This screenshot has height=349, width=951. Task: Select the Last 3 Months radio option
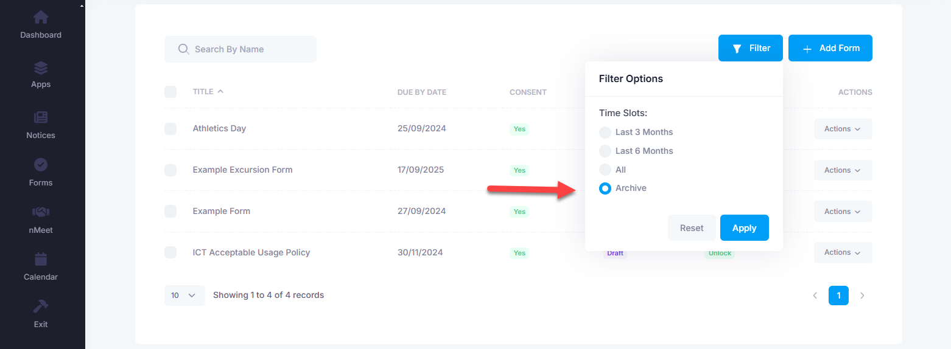(605, 133)
